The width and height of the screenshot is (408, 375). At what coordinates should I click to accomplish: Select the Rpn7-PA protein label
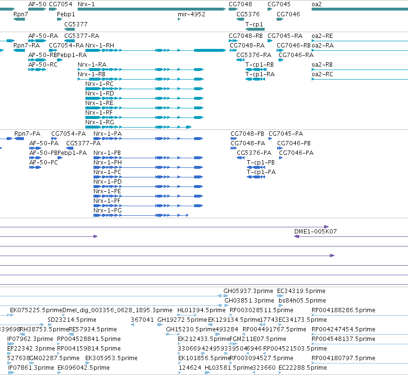pyautogui.click(x=27, y=134)
